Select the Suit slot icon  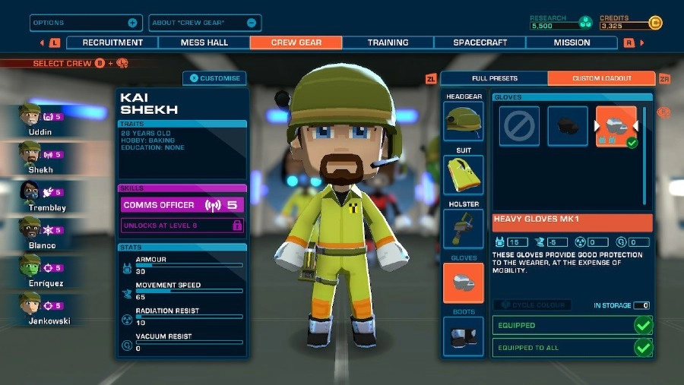tap(463, 175)
